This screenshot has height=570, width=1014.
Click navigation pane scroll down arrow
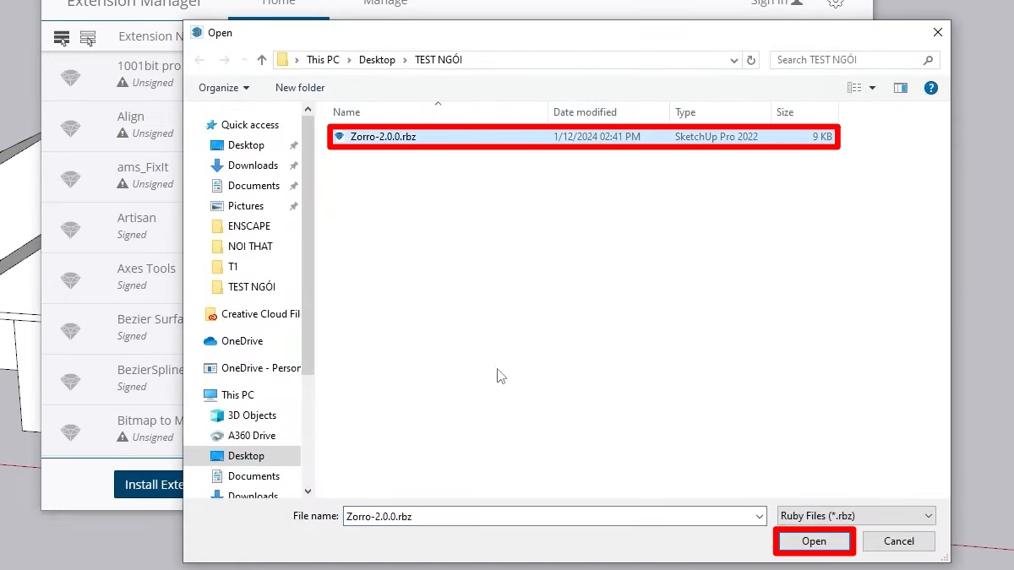pos(308,491)
